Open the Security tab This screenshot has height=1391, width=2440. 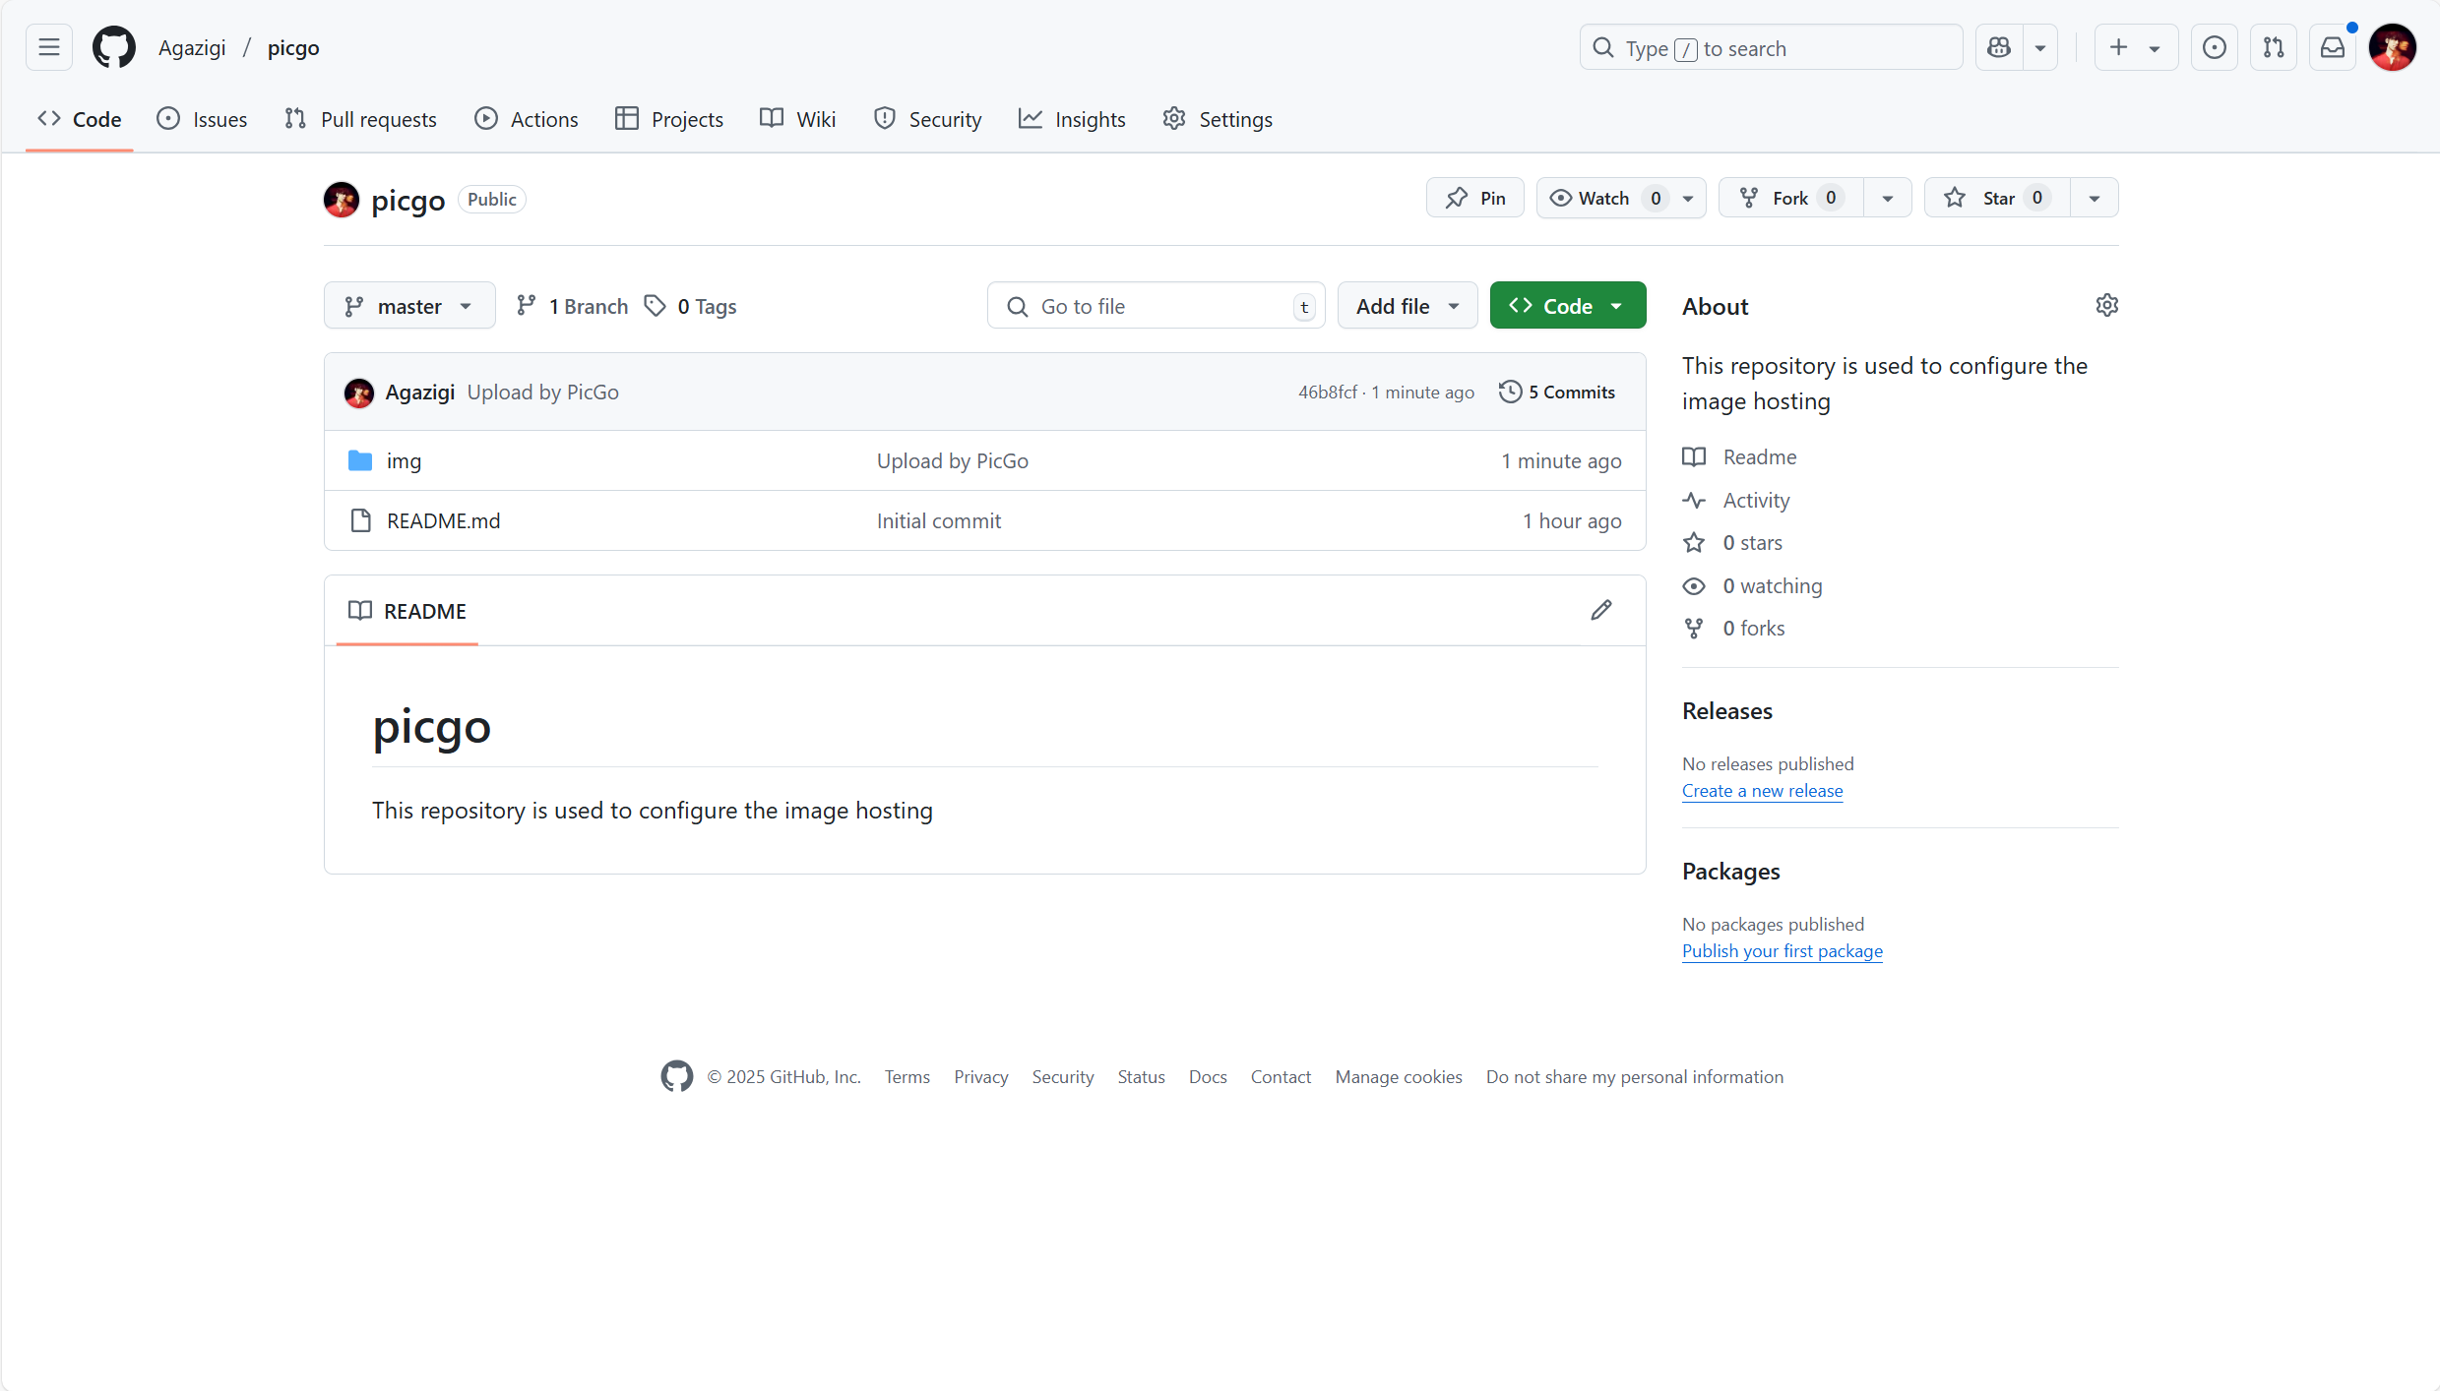click(928, 119)
